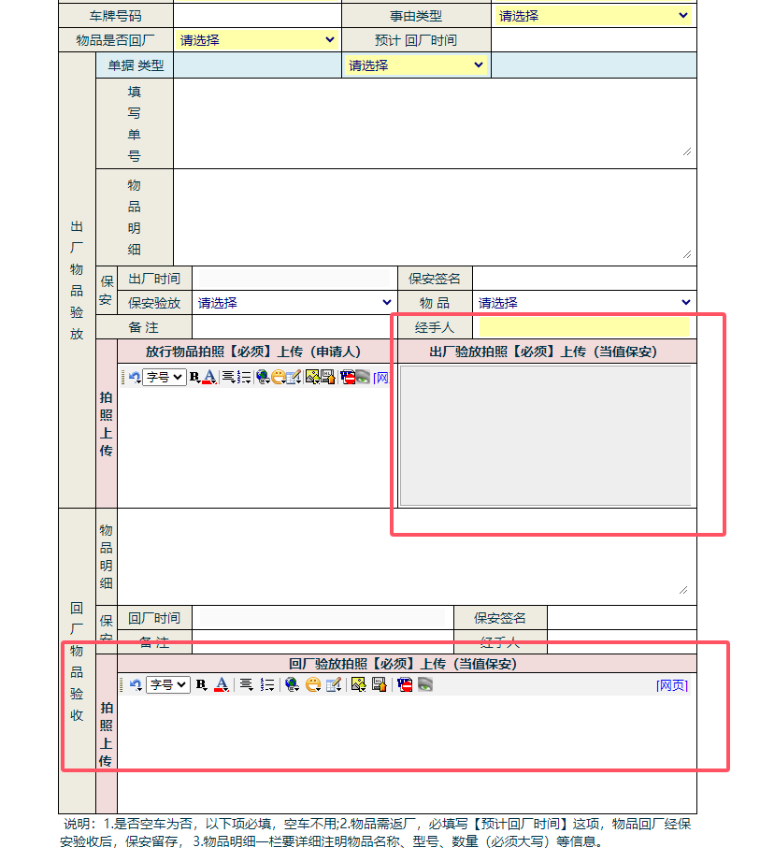Open the 事由类型 dropdown

pyautogui.click(x=594, y=16)
